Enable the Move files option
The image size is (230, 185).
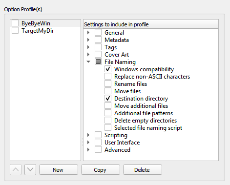(x=108, y=91)
